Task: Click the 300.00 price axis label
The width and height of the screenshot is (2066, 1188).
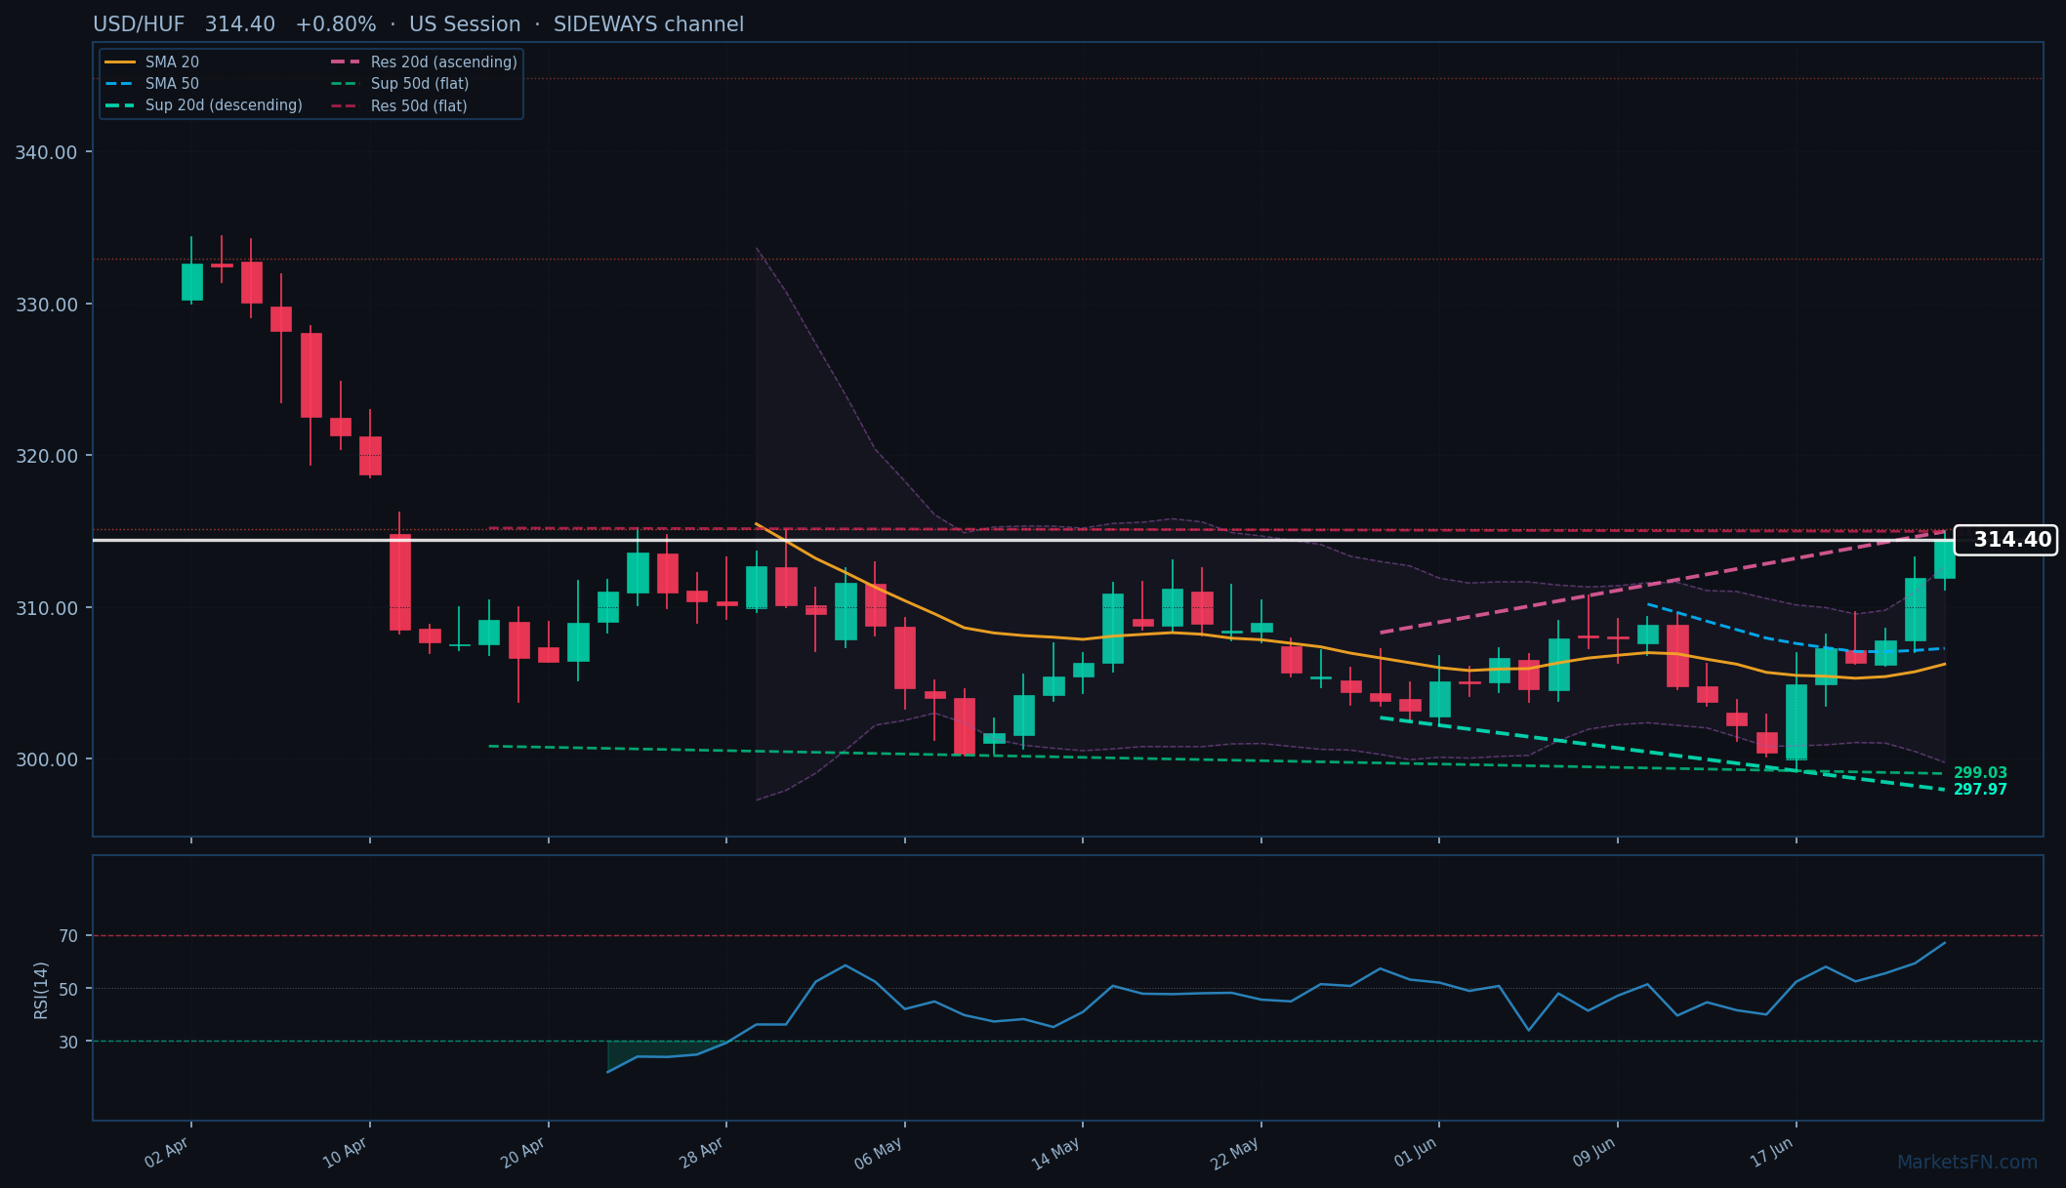Action: tap(46, 759)
